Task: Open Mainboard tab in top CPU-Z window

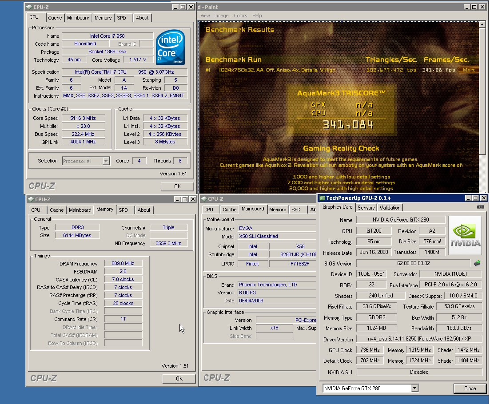Action: pos(78,18)
